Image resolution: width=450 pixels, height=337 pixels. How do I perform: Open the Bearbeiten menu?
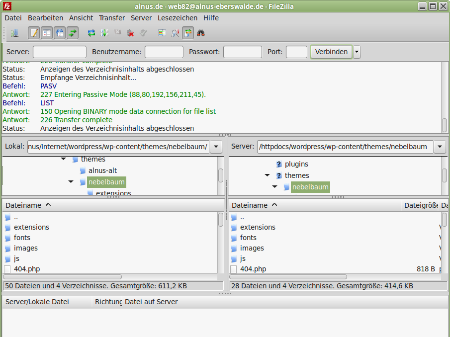click(x=45, y=18)
